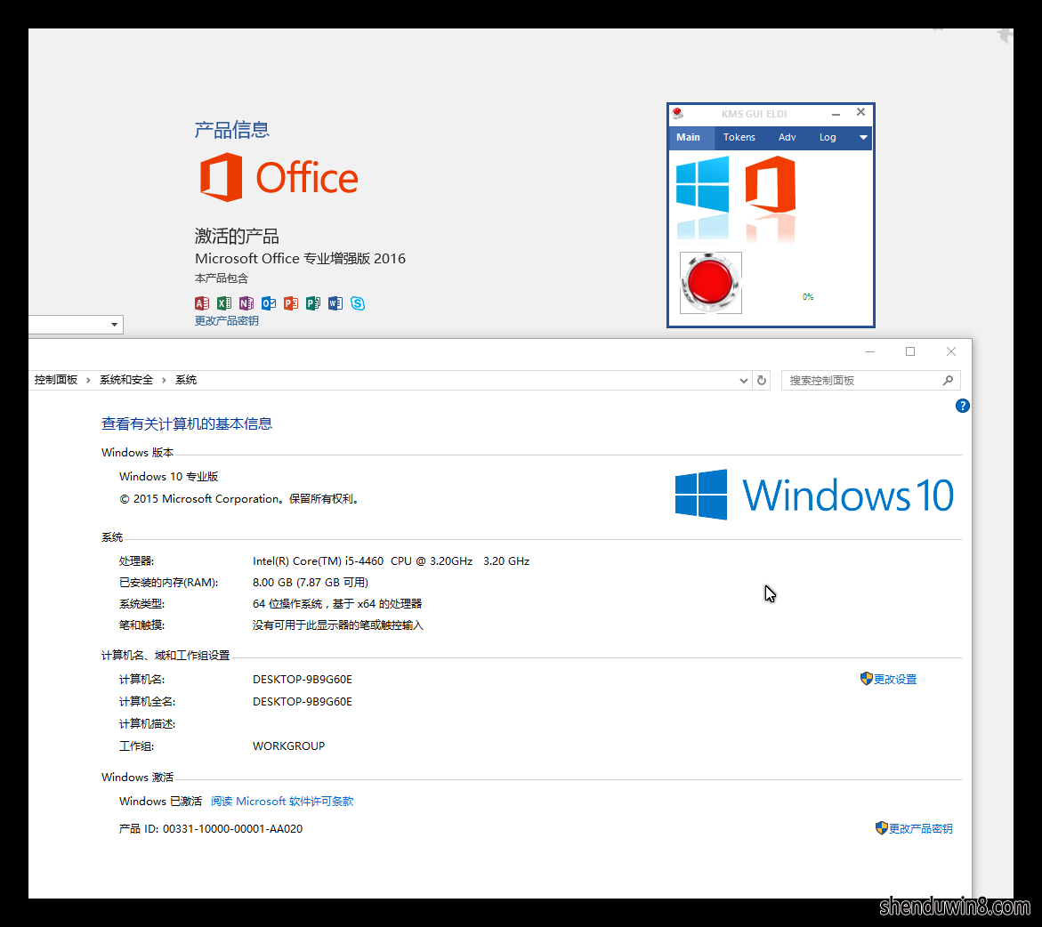
Task: Expand the chevron after 控制面板 breadcrumb
Action: (x=88, y=380)
